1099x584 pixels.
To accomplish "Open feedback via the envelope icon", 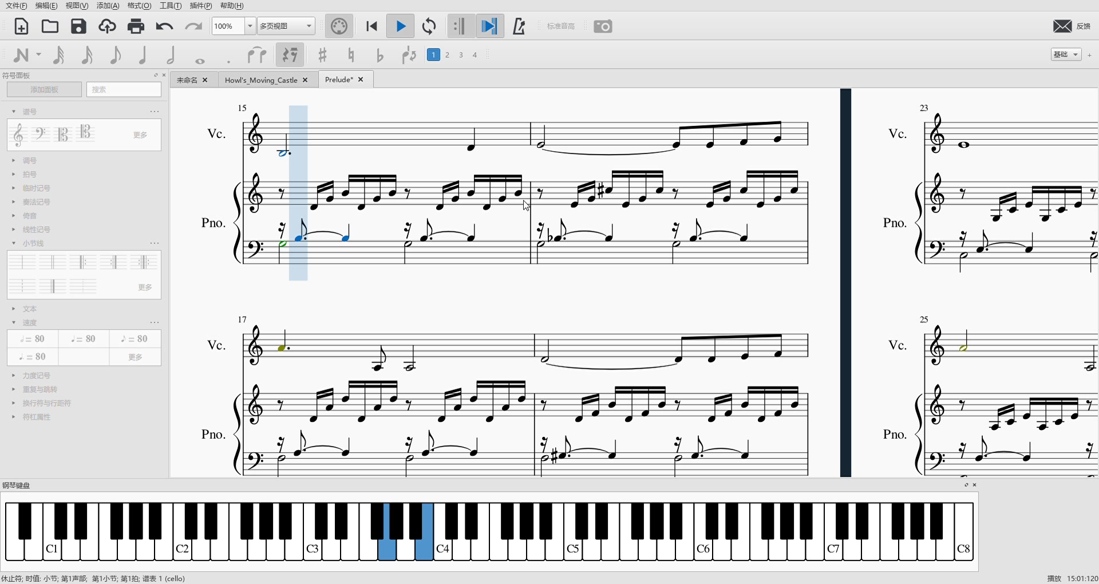I will tap(1062, 26).
